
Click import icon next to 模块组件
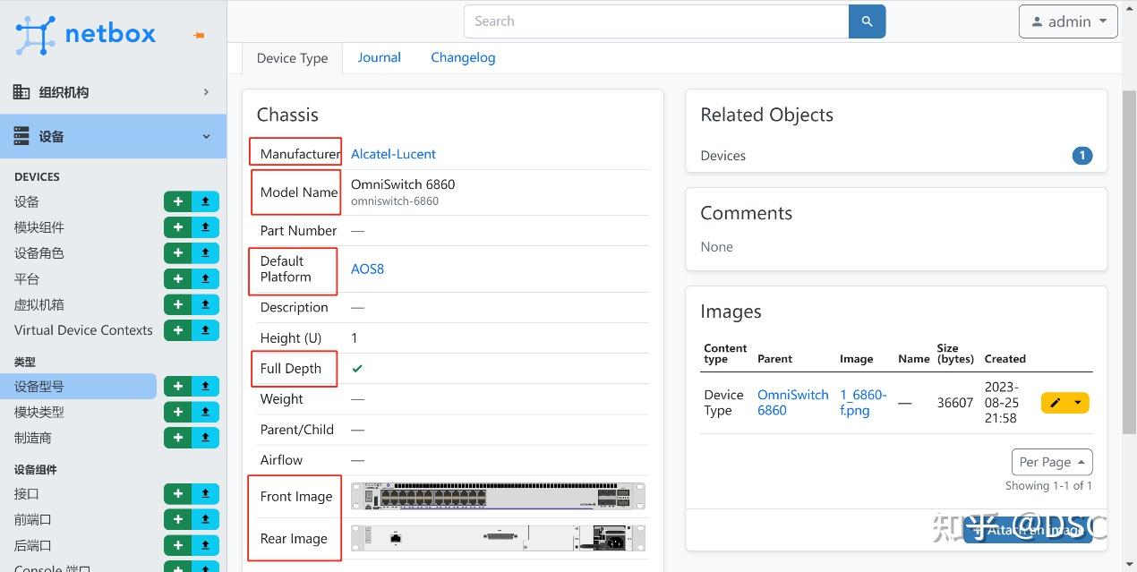pyautogui.click(x=205, y=227)
